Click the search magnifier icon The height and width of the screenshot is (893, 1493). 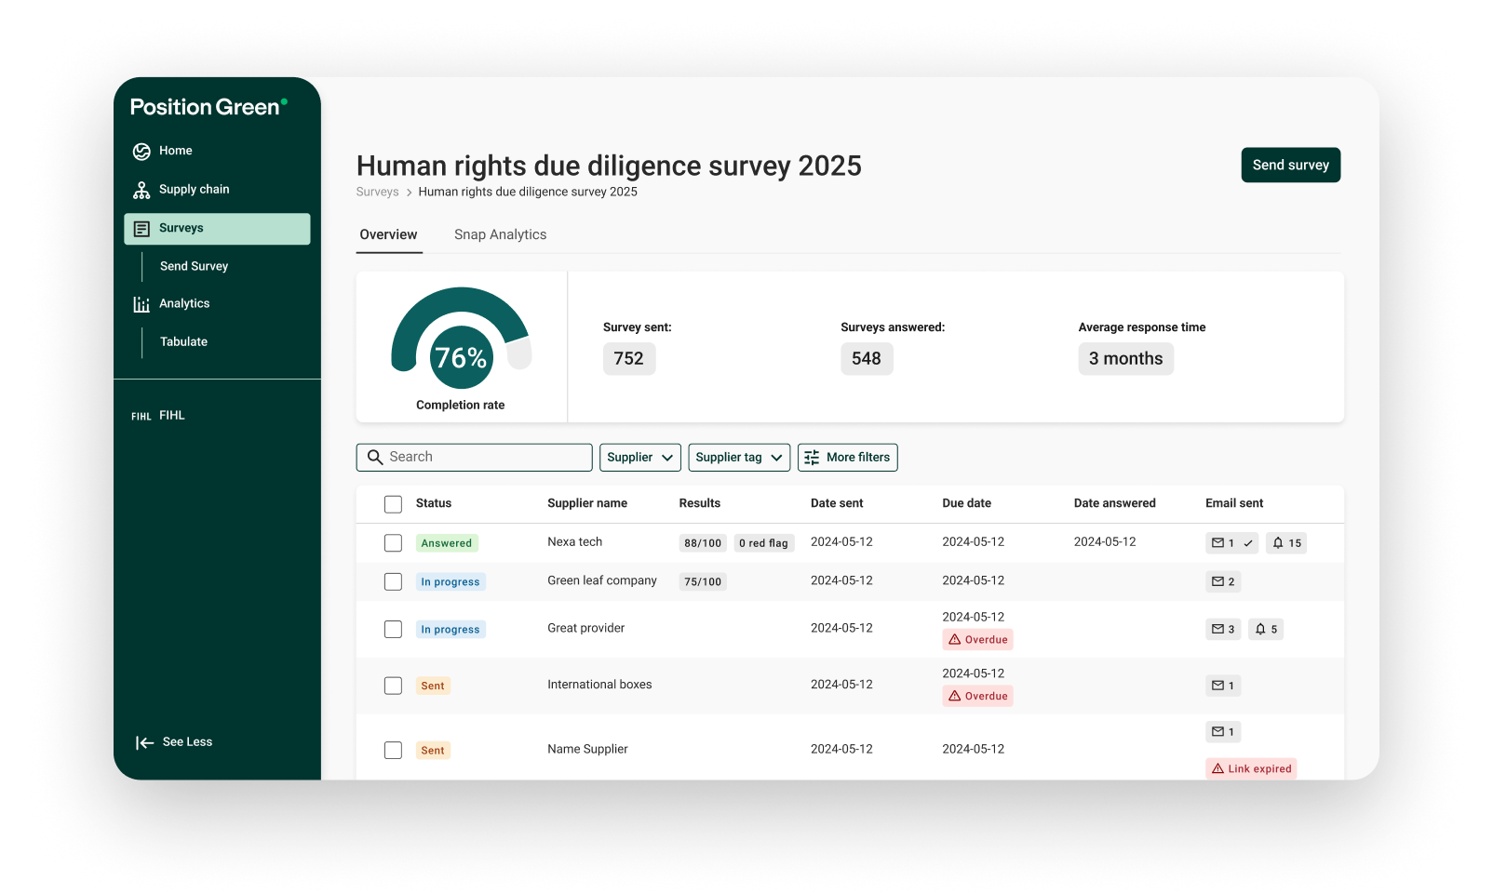point(375,457)
